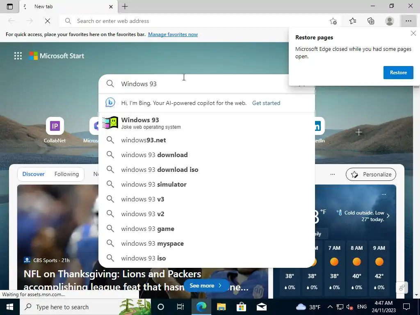Viewport: 420px width, 315px height.
Task: Open the Action Center notifications icon
Action: point(406,307)
